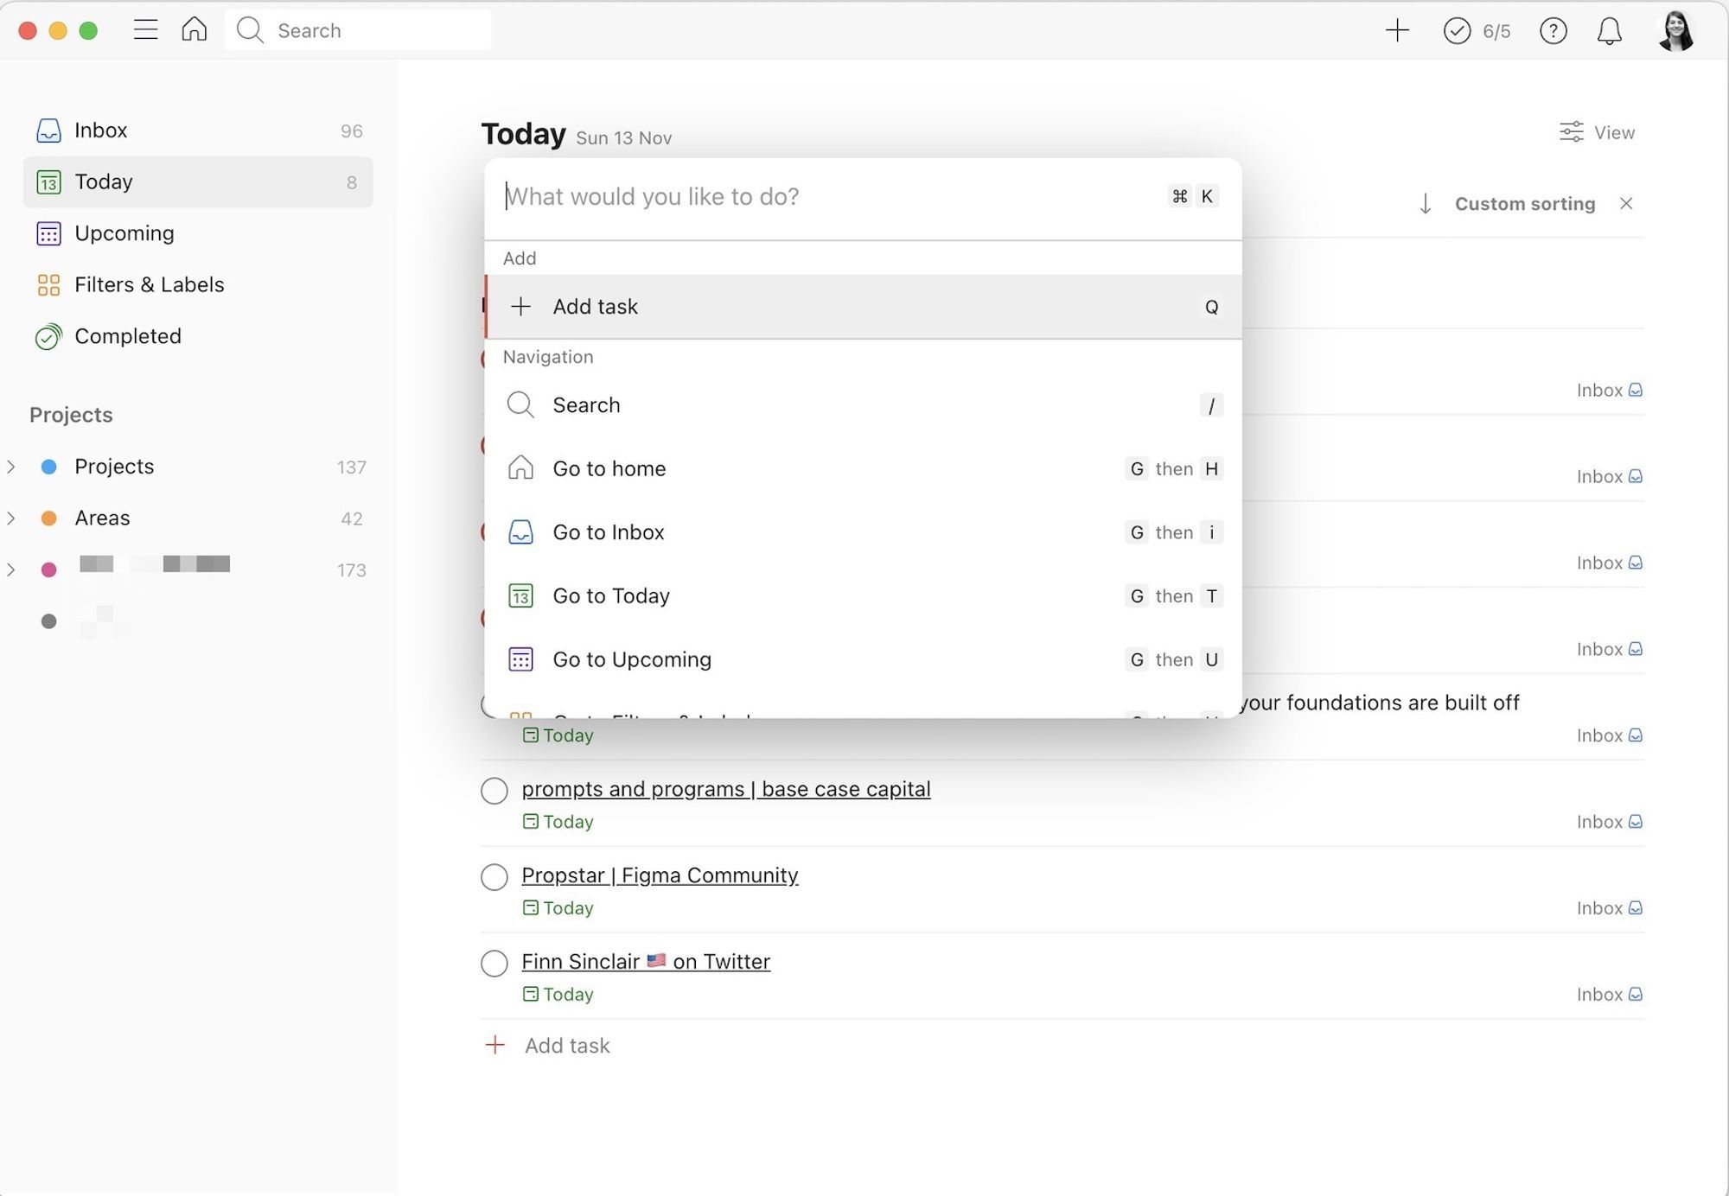
Task: Complete the Propstar Figma Community task
Action: [x=494, y=877]
